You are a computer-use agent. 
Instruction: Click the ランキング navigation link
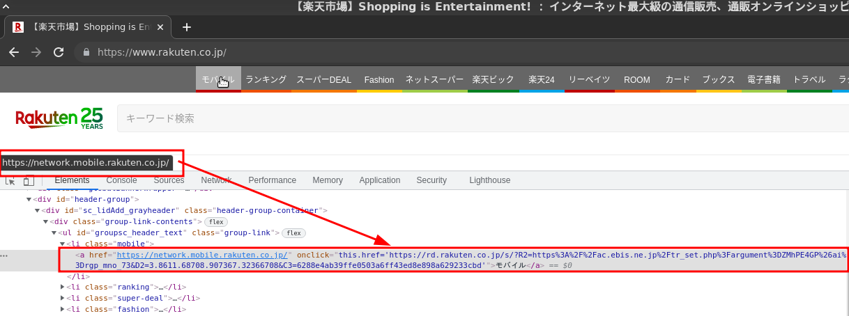266,79
